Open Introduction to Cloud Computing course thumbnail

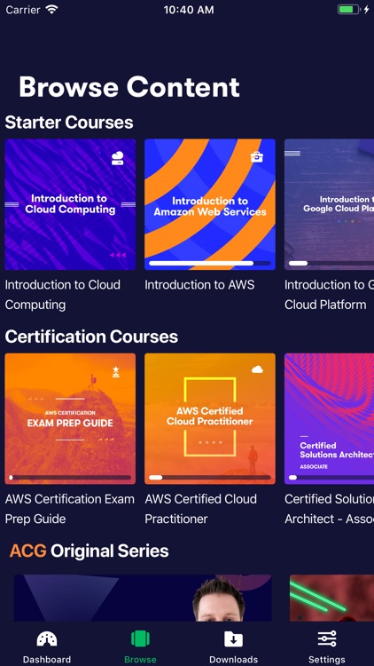point(70,204)
